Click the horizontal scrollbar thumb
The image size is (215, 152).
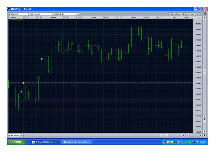point(164,135)
